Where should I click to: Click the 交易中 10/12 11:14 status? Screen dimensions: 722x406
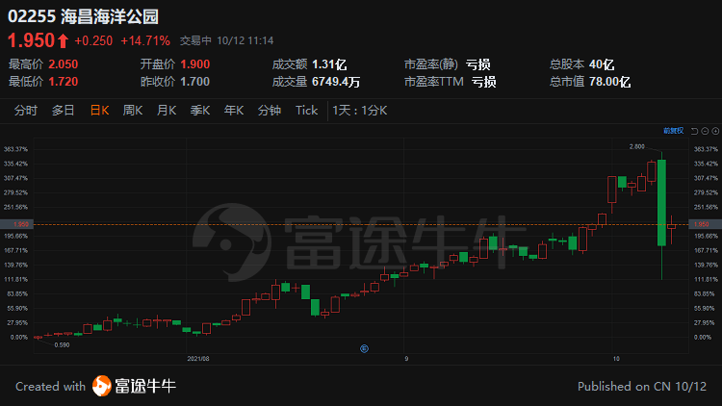click(x=226, y=40)
